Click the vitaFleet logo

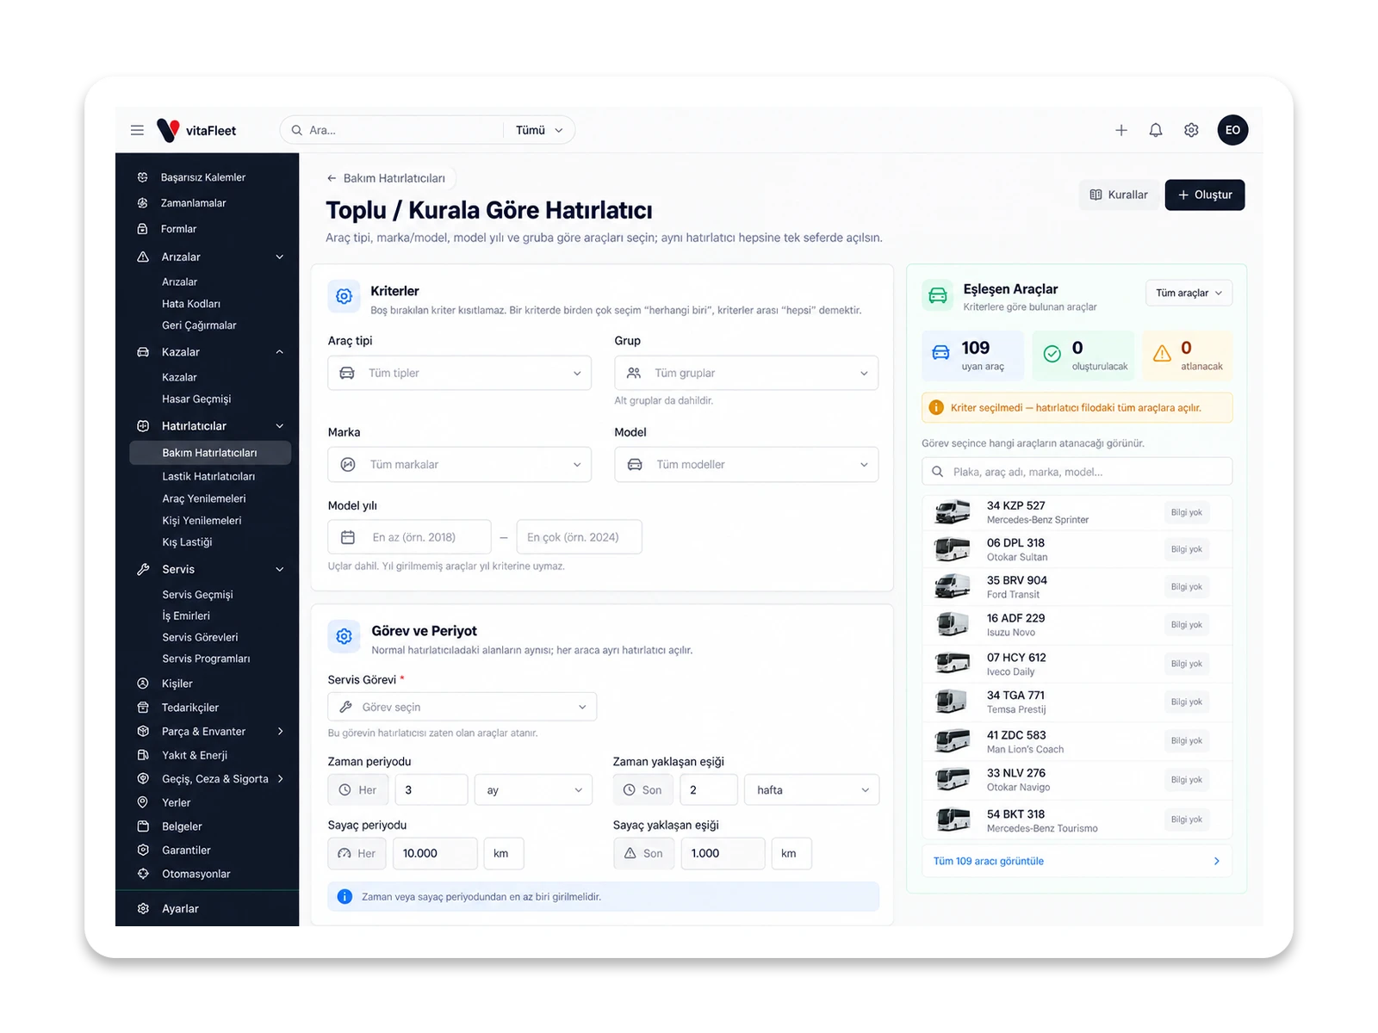(x=196, y=130)
